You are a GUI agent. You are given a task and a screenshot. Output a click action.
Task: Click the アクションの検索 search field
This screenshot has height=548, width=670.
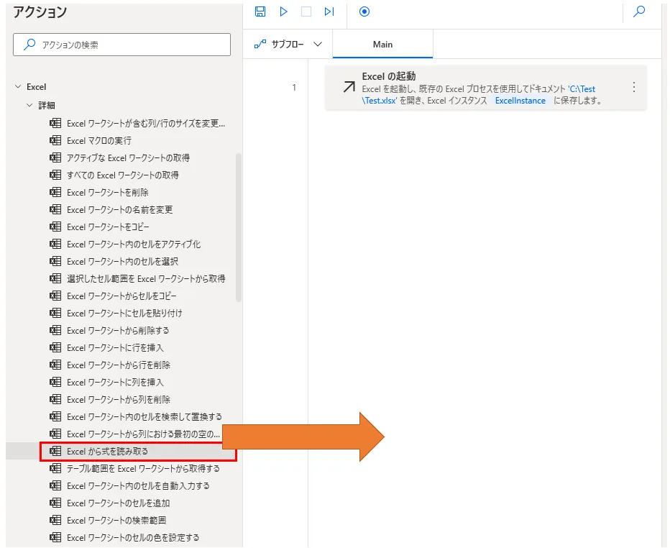tap(122, 45)
